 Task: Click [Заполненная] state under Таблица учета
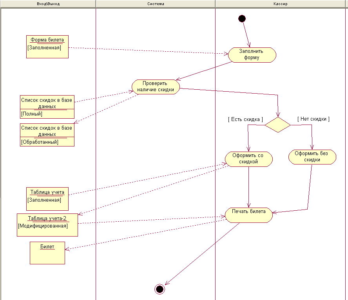coord(44,200)
